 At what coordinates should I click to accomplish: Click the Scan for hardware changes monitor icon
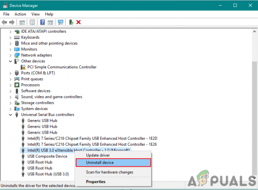click(x=61, y=22)
